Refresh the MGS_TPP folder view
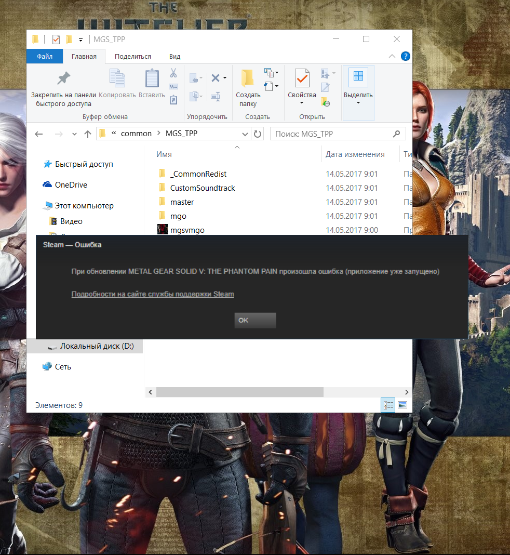 (258, 134)
